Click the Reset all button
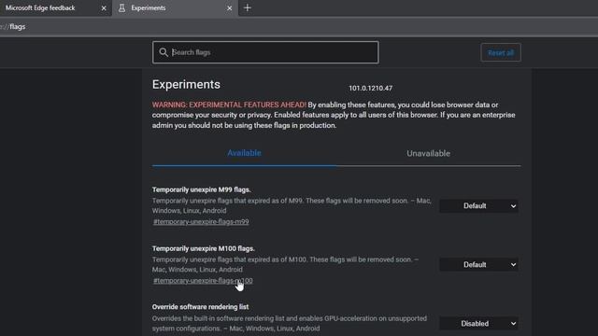The image size is (598, 336). click(x=501, y=52)
